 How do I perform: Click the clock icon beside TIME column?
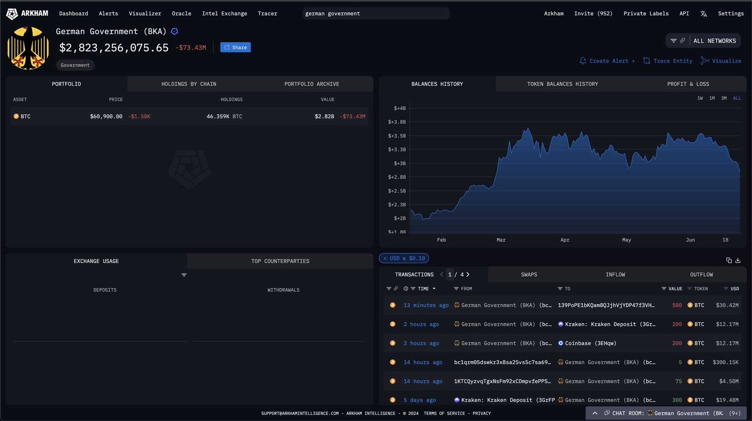[406, 289]
